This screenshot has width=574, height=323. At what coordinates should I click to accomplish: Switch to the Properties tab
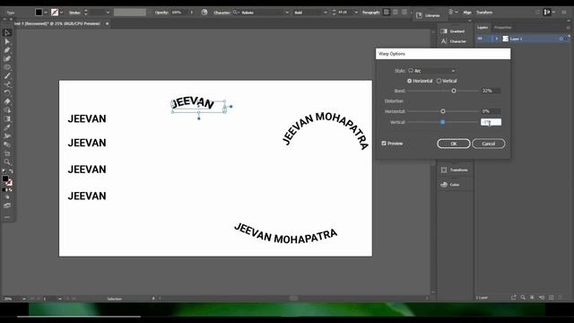tap(502, 28)
